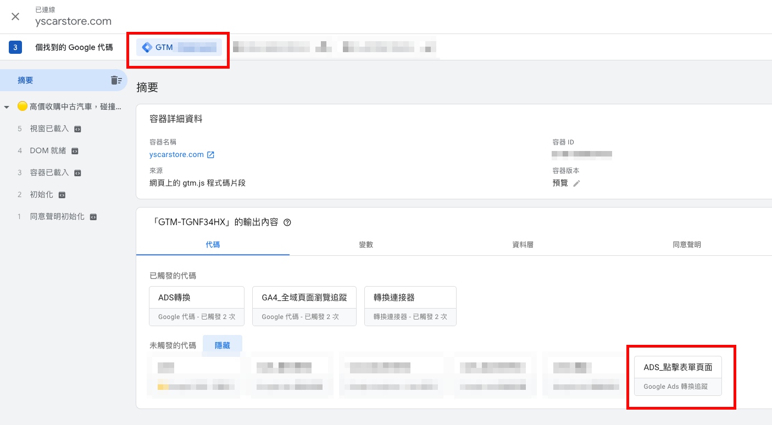Open the GA4_全域頁面瀏覽追蹤 tag card
This screenshot has width=772, height=425.
click(x=304, y=306)
